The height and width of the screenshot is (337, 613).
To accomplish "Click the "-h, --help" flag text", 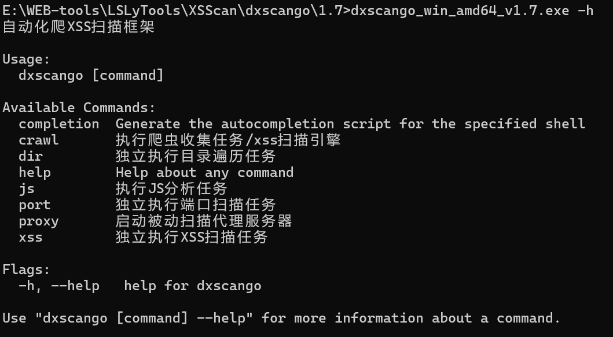I will (59, 286).
